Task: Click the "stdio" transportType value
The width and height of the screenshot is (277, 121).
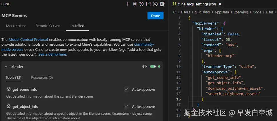Action: (x=246, y=67)
